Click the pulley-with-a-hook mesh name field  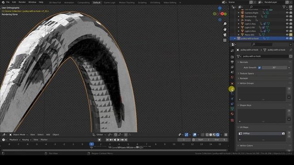pos(265,56)
